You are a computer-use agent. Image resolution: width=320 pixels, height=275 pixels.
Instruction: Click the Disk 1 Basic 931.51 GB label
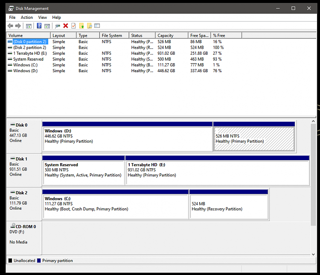[x=24, y=170]
